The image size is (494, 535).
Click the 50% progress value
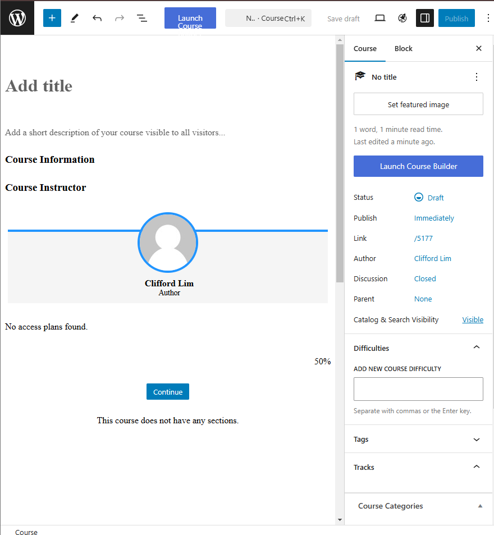pyautogui.click(x=322, y=362)
